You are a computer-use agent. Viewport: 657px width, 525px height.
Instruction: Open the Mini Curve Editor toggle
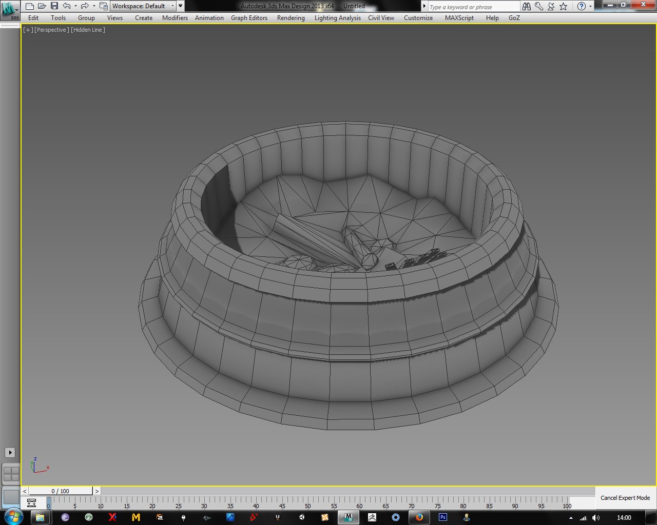pyautogui.click(x=31, y=503)
